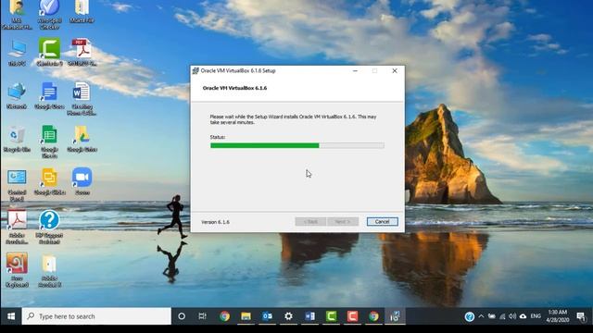Click the blue question-mark system tray icon
The width and height of the screenshot is (593, 333).
point(470,316)
